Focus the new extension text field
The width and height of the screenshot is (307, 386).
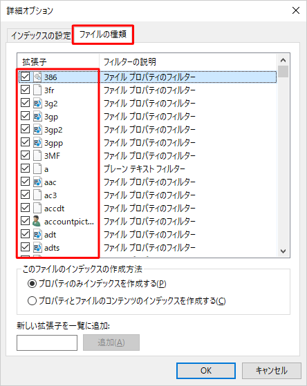(x=47, y=342)
